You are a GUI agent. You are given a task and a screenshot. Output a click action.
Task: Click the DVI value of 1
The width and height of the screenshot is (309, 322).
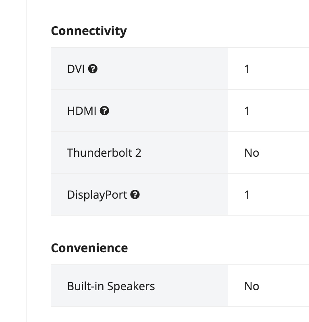[247, 69]
